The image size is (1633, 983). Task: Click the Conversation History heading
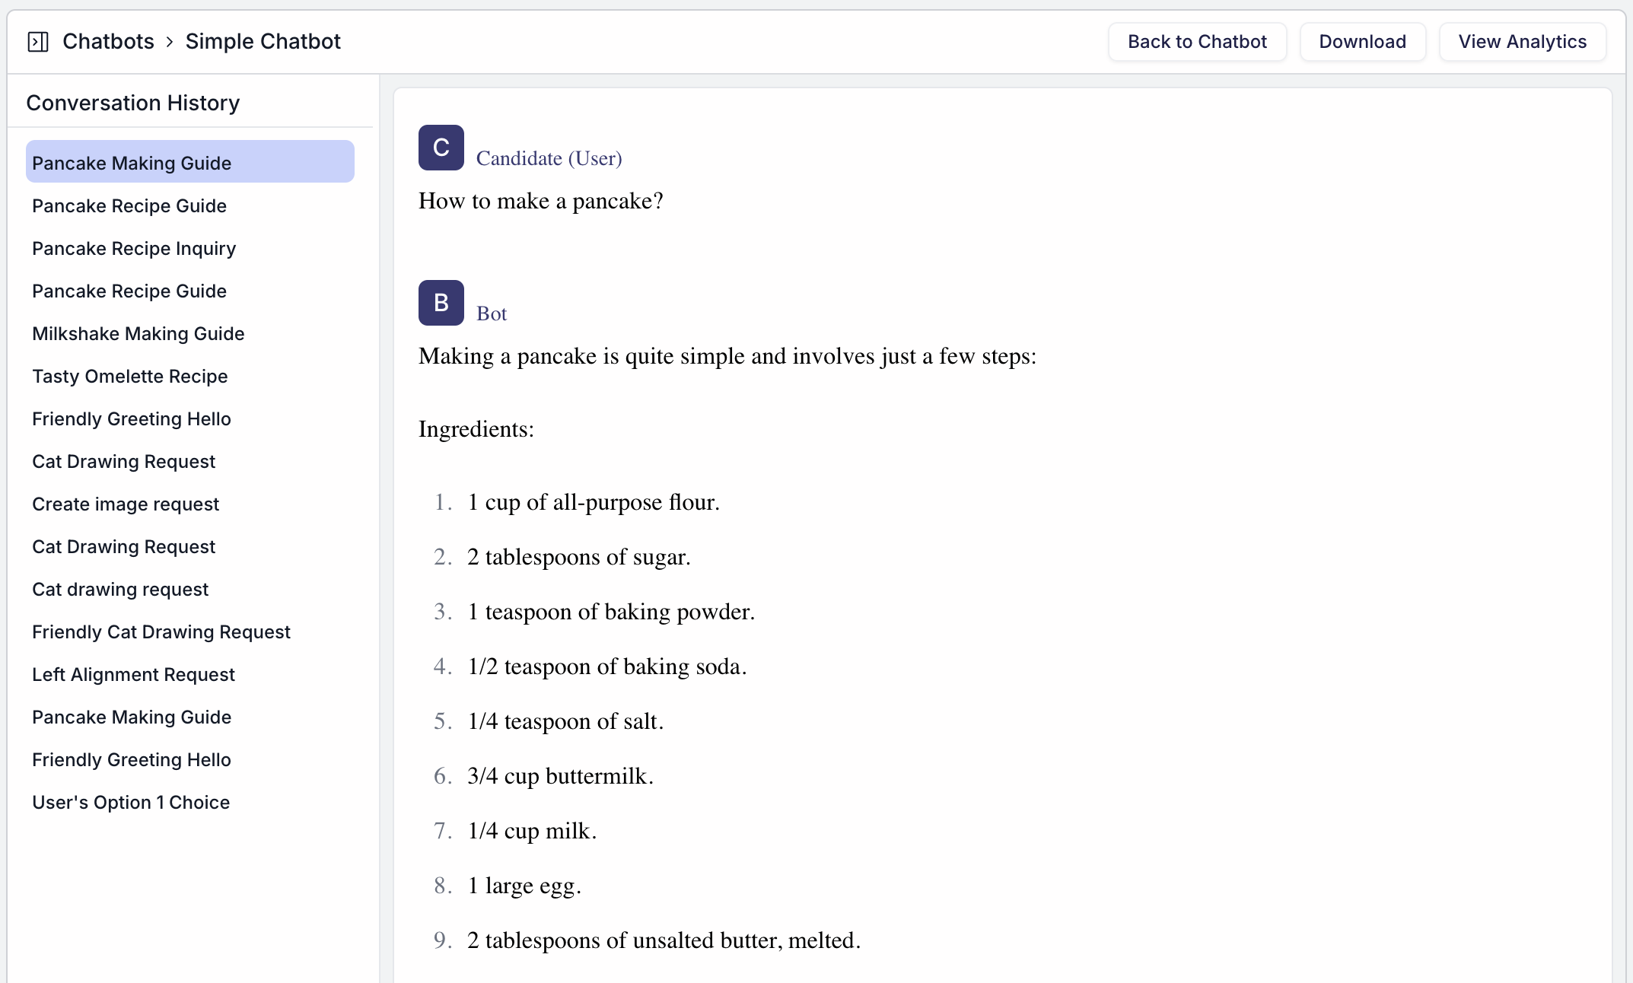[x=133, y=102]
